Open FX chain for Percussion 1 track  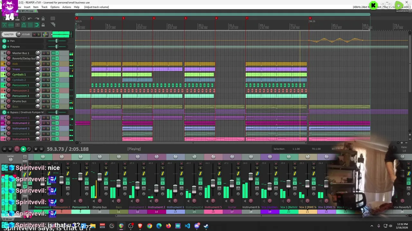click(x=53, y=85)
